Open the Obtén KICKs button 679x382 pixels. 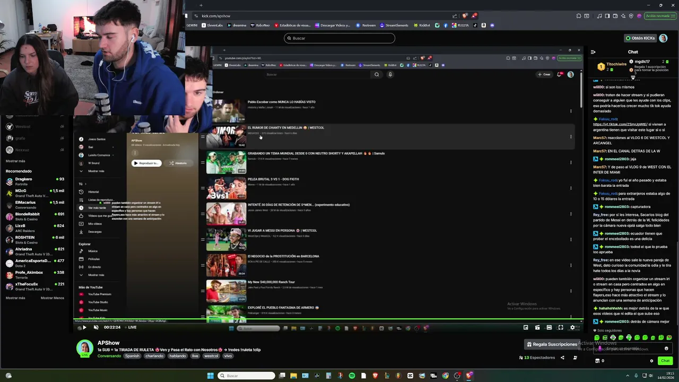(x=640, y=38)
